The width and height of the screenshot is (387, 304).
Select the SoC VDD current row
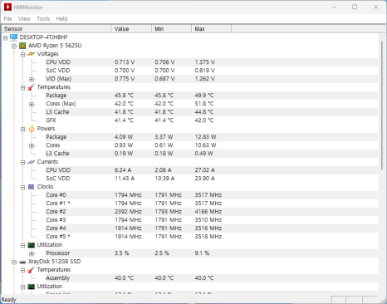pyautogui.click(x=212, y=179)
